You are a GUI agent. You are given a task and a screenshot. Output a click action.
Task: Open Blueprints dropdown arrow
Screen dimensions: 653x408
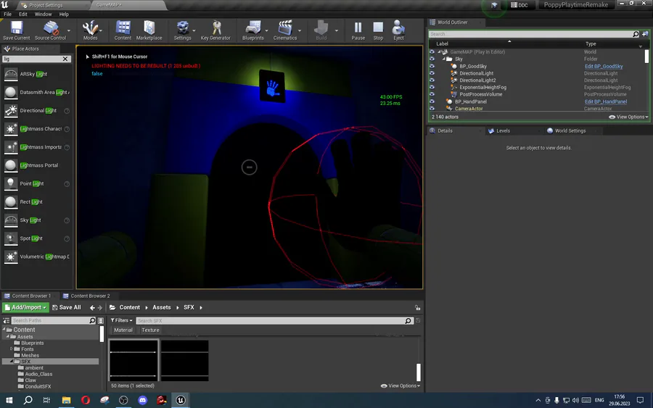pos(266,30)
